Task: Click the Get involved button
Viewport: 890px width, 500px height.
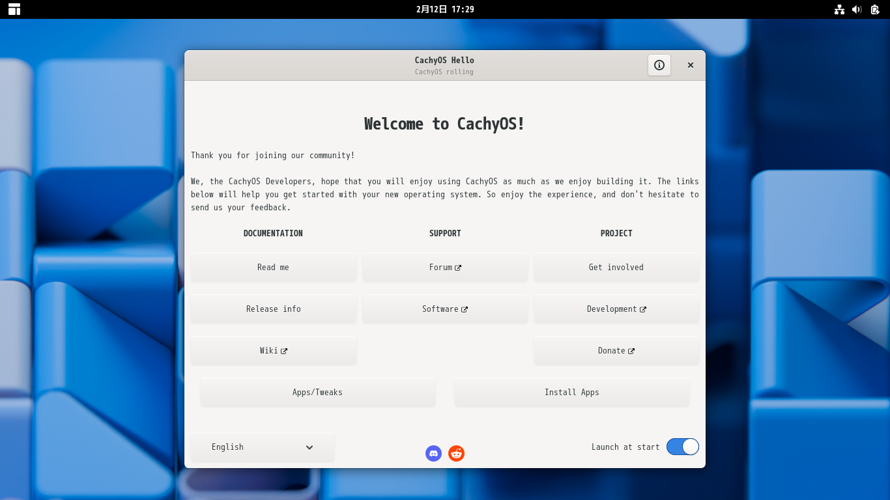Action: click(x=616, y=268)
